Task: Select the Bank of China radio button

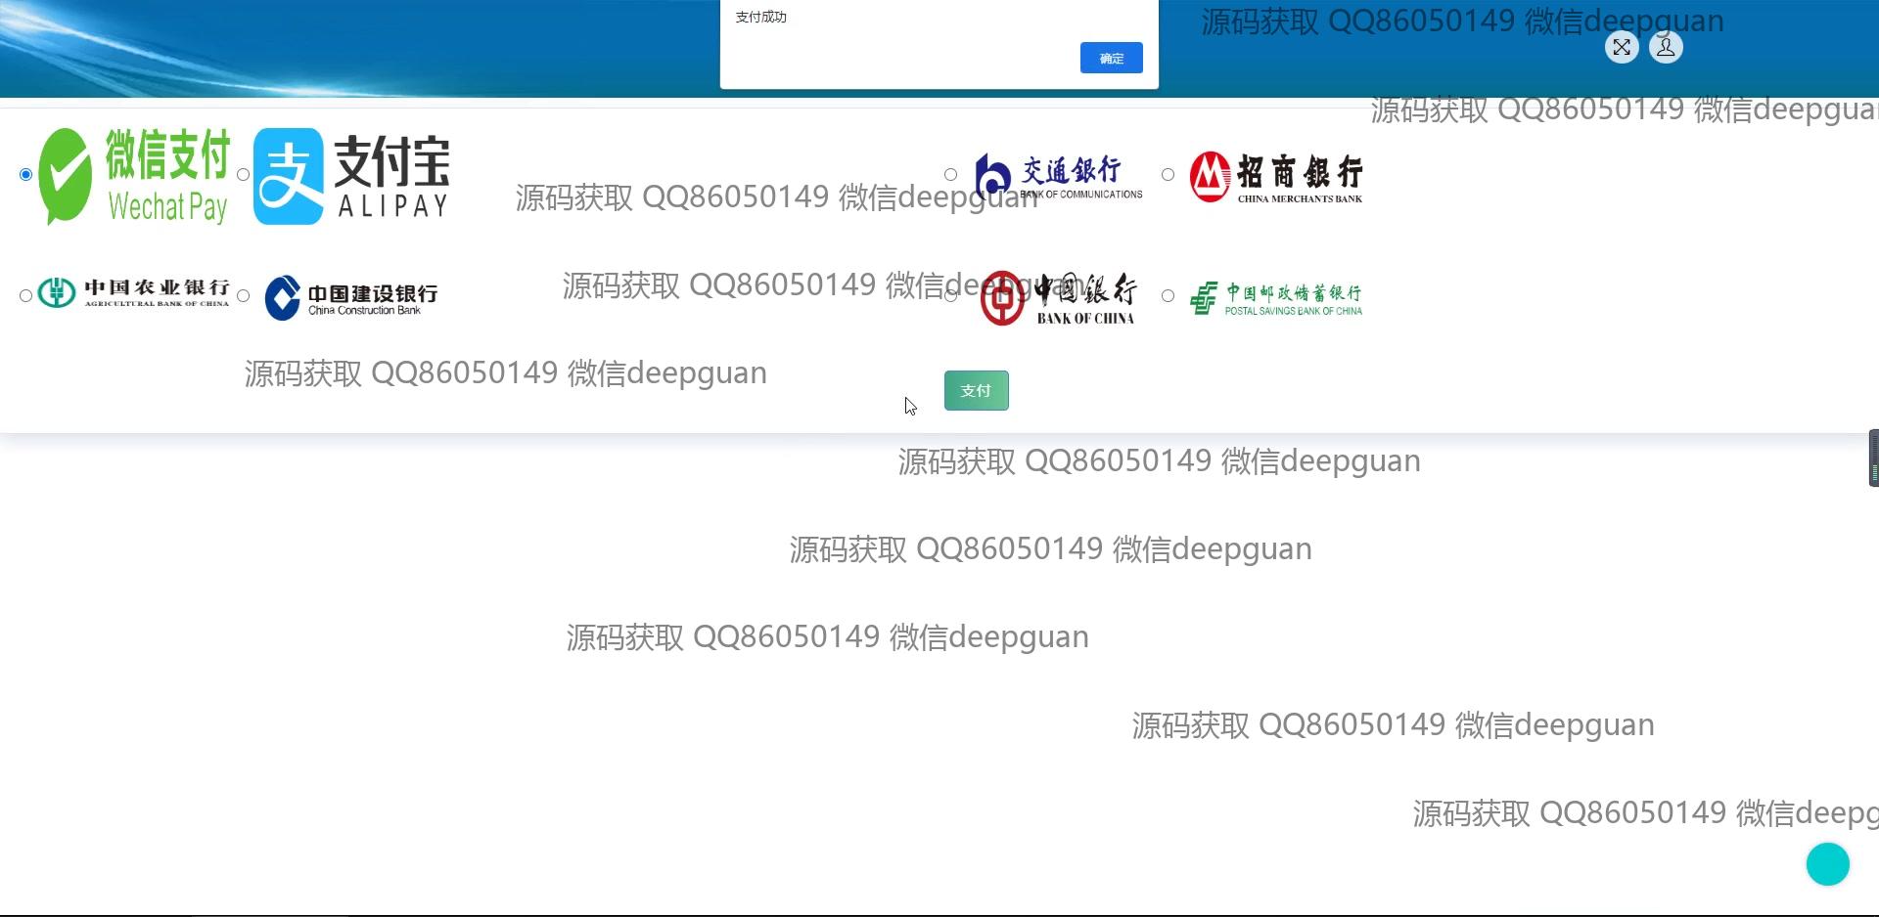Action: [950, 295]
